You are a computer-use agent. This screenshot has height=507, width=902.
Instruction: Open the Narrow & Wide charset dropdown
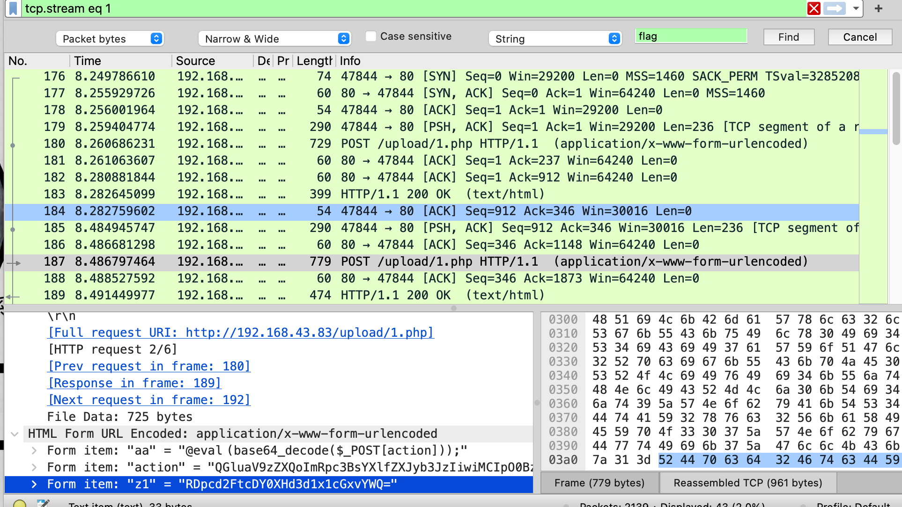tap(275, 39)
